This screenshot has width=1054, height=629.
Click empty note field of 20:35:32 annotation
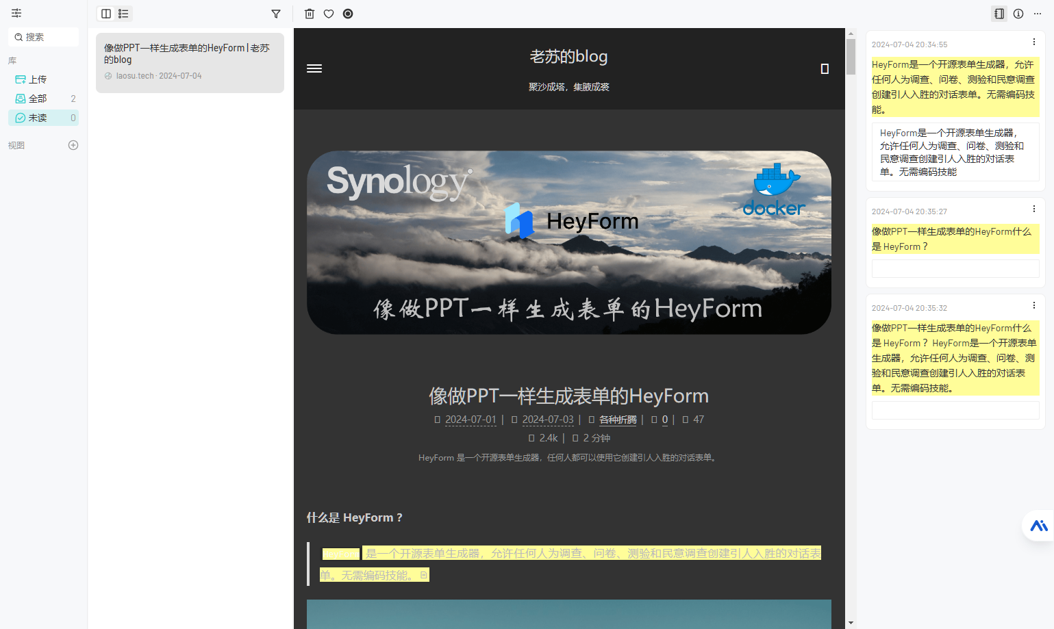(x=955, y=410)
